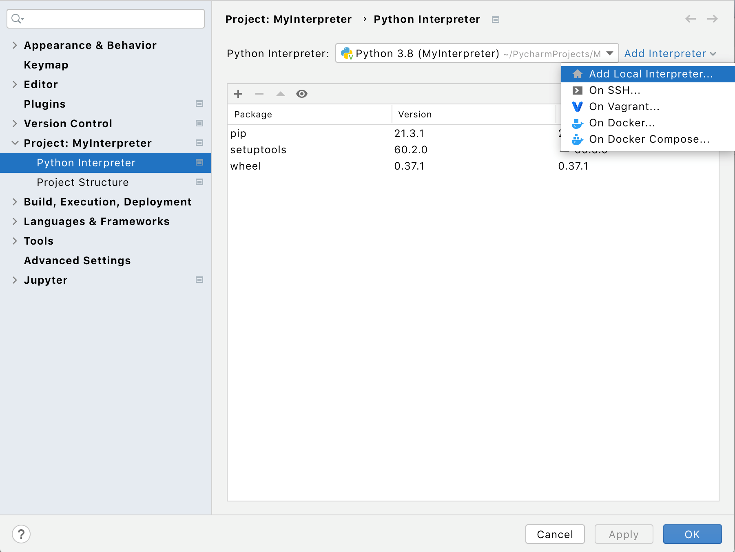Open help via the question mark icon
735x552 pixels.
point(21,534)
